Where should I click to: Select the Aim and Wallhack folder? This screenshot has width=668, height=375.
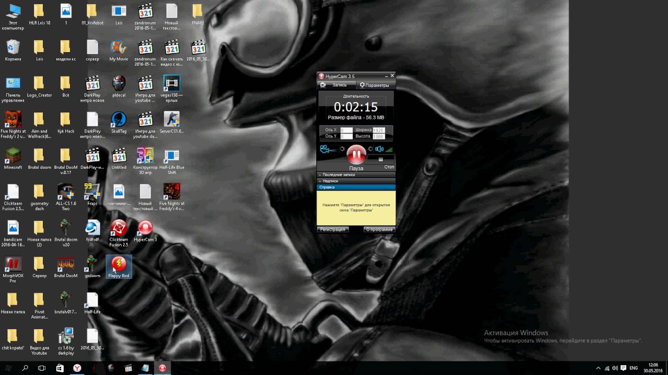point(39,125)
